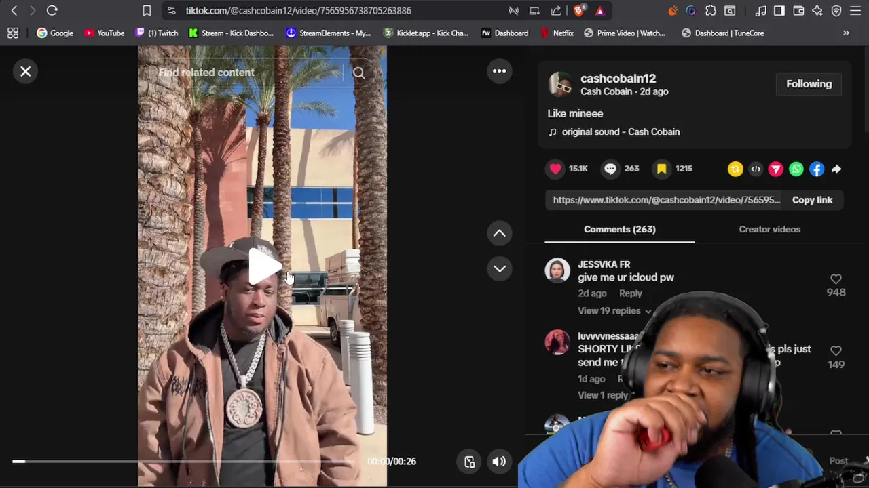Open the apps grid in bookmarks bar
This screenshot has width=869, height=488.
[x=13, y=33]
